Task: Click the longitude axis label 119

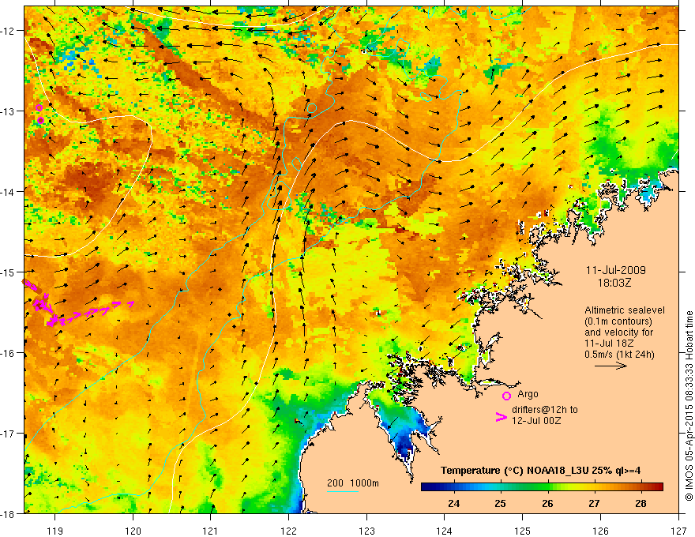Action: pos(55,531)
